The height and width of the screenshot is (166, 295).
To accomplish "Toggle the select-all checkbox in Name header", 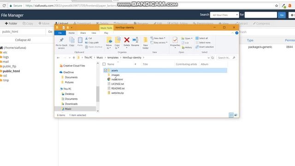I will pyautogui.click(x=104, y=64).
